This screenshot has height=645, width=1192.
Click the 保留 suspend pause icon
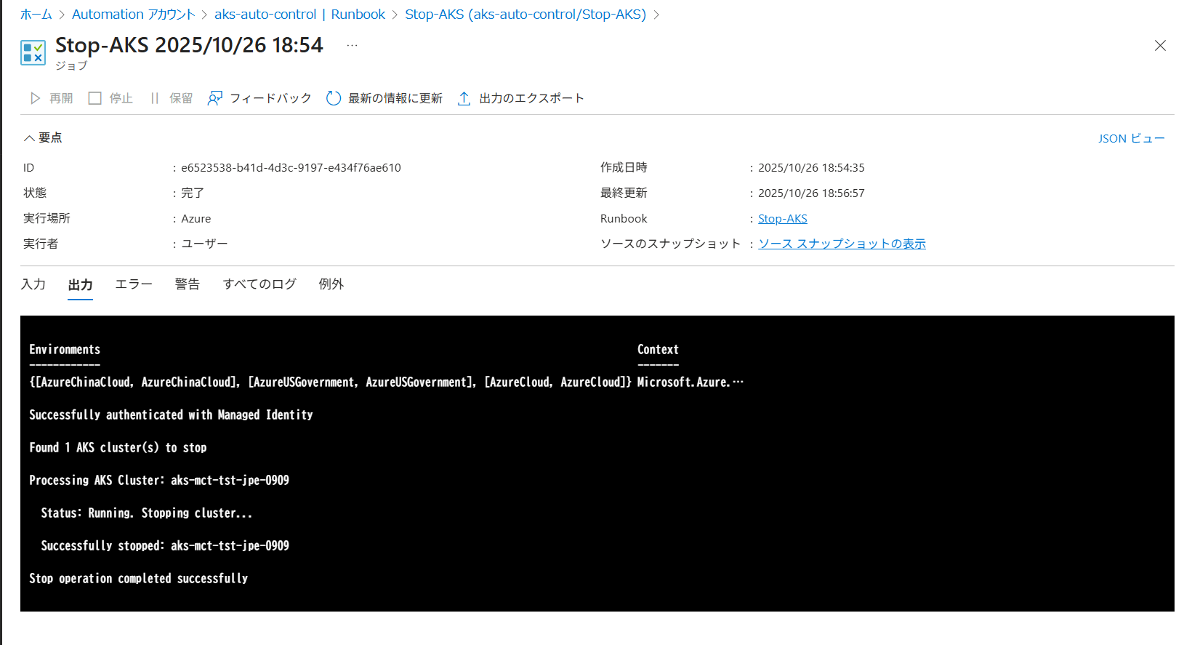click(x=154, y=98)
